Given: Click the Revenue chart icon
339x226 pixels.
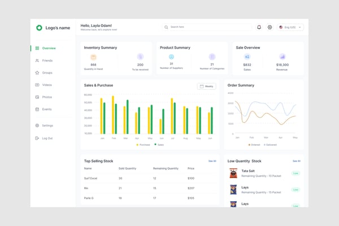Looking at the screenshot, I should pos(282,56).
